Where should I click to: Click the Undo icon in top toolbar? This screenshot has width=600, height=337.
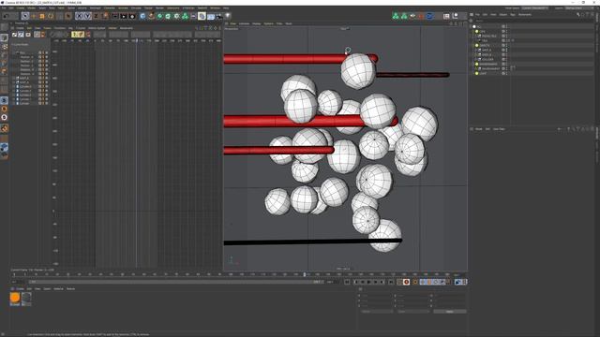pos(7,16)
